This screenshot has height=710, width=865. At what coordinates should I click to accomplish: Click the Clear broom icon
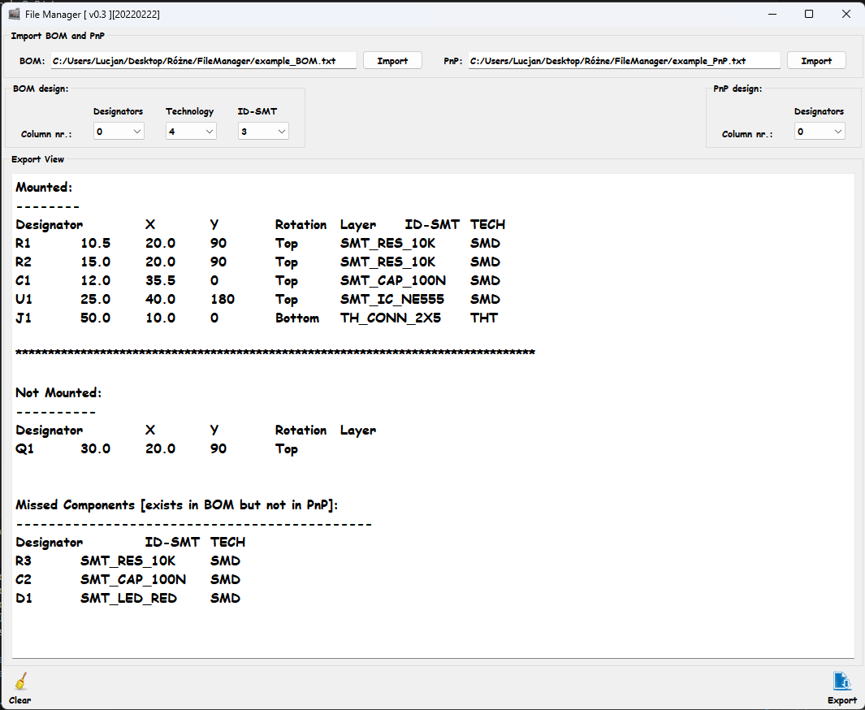coord(21,681)
